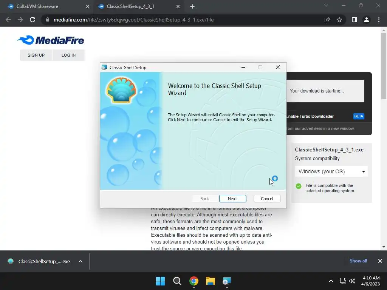Click the installer icon in taskbar
The image size is (387, 290).
227,281
